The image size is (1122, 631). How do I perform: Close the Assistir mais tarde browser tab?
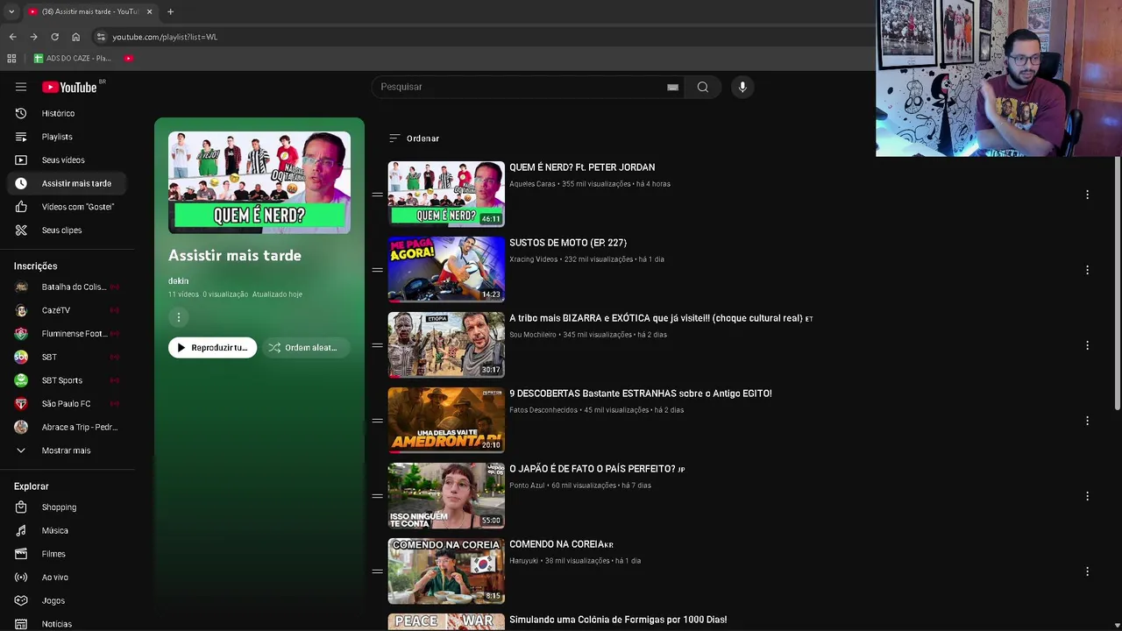click(x=149, y=11)
